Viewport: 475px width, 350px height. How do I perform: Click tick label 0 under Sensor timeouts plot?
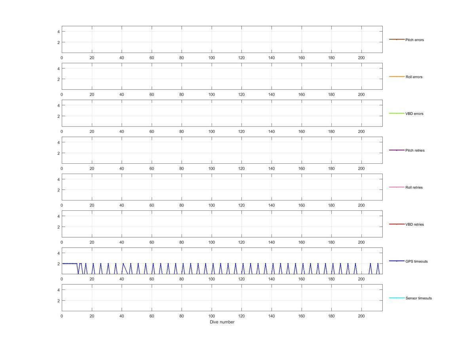point(62,316)
